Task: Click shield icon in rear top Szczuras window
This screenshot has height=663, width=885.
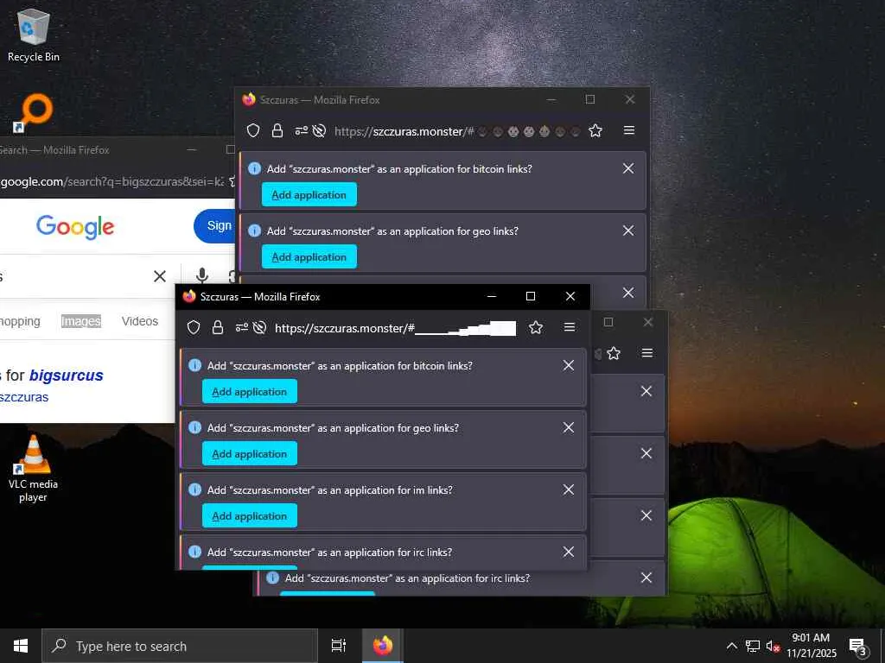Action: click(x=253, y=131)
